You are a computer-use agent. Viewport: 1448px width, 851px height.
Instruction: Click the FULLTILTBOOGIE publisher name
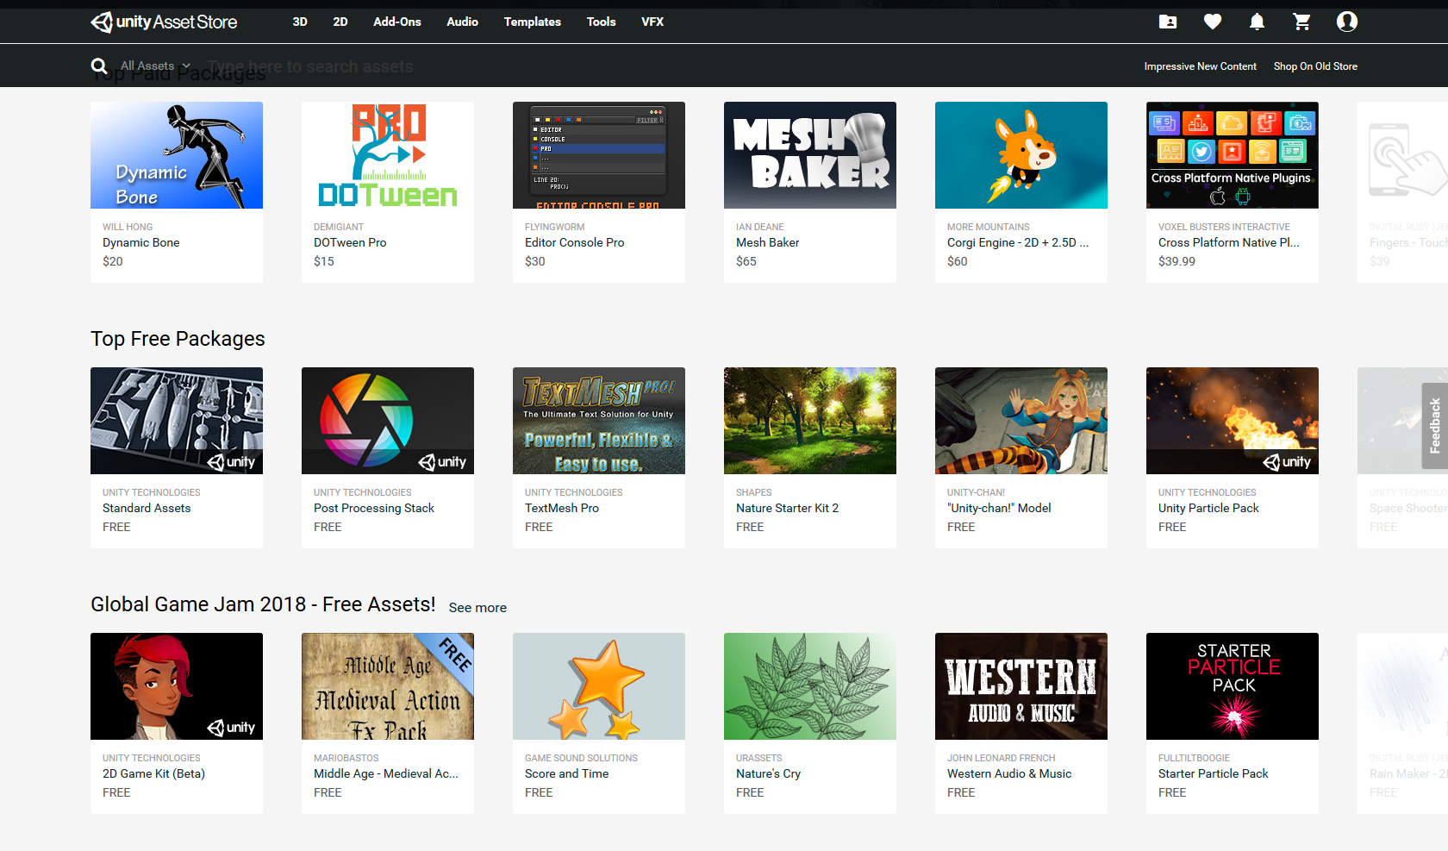1195,759
